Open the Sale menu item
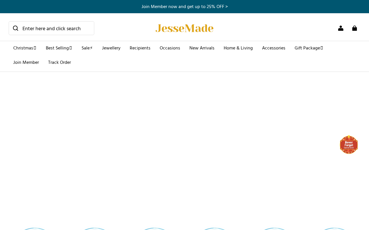Viewport: 369px width, 230px height. tap(87, 48)
